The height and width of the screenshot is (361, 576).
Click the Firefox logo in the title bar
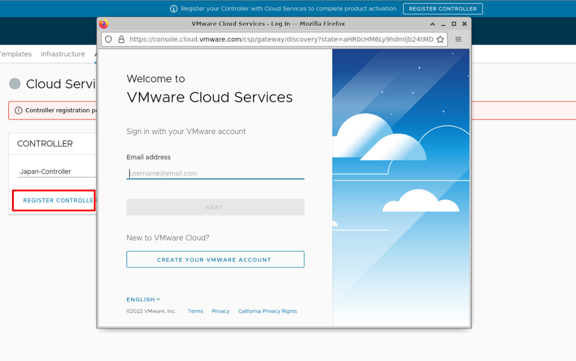point(104,24)
